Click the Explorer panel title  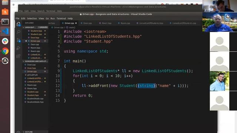click(x=29, y=23)
